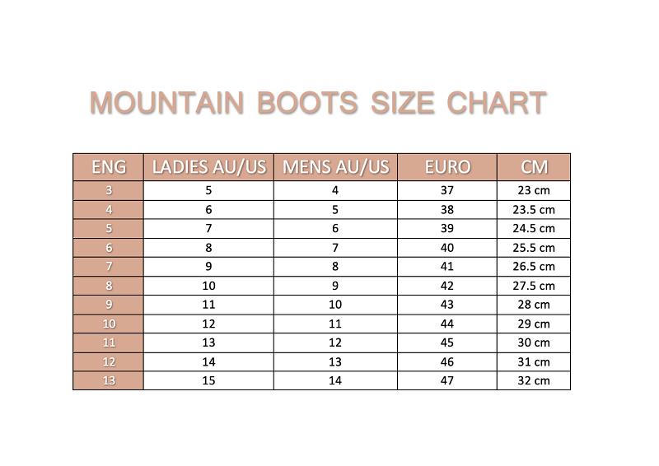Click mens size 4 cell

pyautogui.click(x=335, y=190)
